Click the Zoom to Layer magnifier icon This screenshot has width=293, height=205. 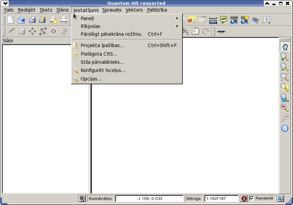[284, 98]
